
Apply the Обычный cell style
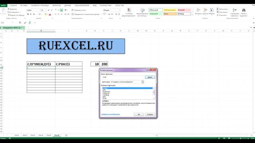pyautogui.click(x=156, y=10)
